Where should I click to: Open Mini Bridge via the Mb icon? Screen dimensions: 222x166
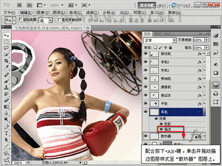pos(29,5)
